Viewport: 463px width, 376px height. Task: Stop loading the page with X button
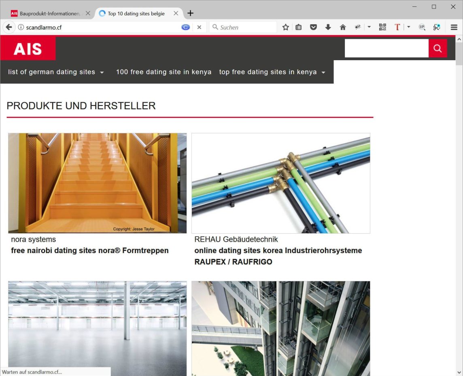pyautogui.click(x=199, y=27)
